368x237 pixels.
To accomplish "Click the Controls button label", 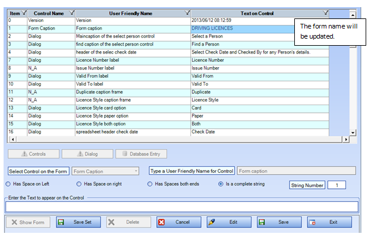I will point(37,154).
